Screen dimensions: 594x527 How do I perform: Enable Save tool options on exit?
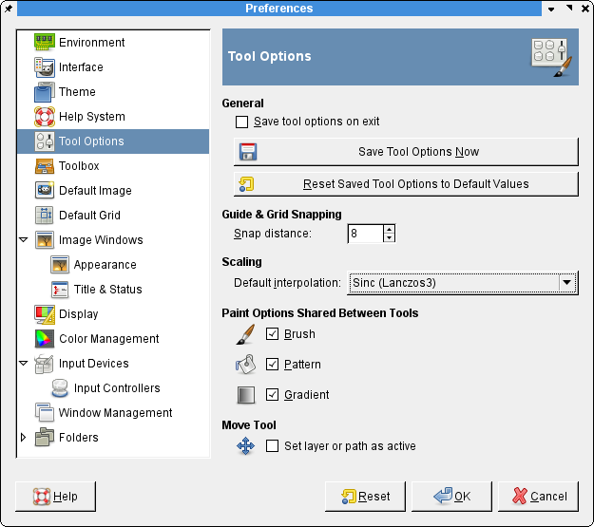[241, 122]
